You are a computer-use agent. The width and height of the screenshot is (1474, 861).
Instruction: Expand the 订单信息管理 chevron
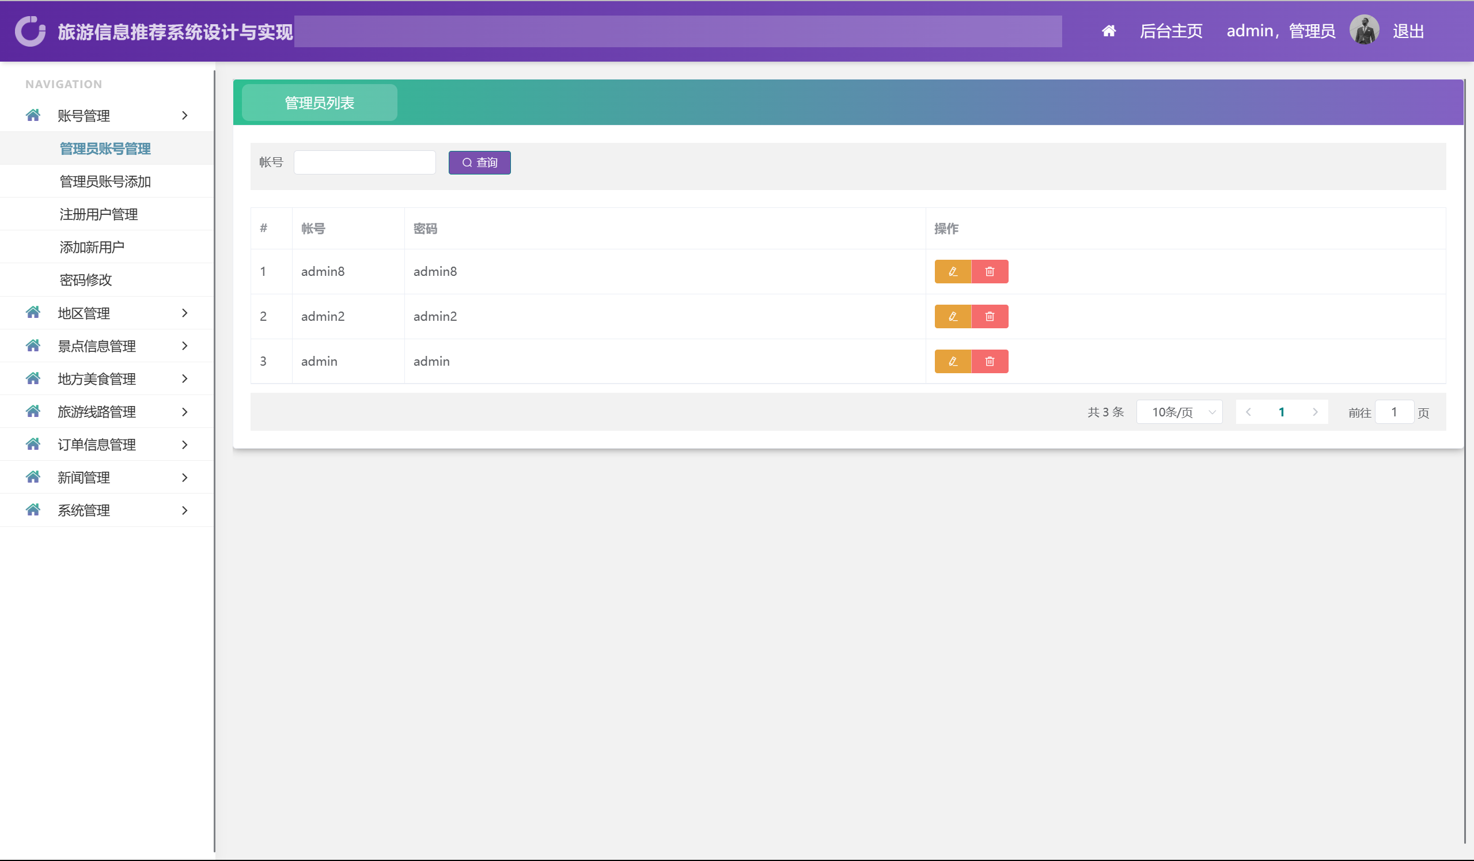[x=185, y=445]
